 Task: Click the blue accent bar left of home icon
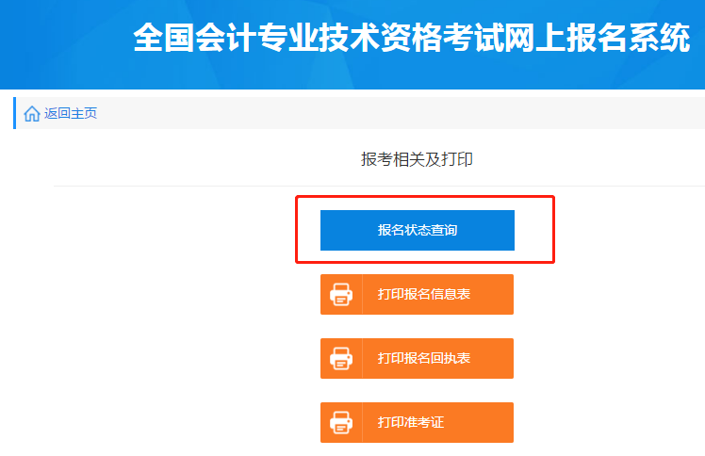tap(15, 113)
